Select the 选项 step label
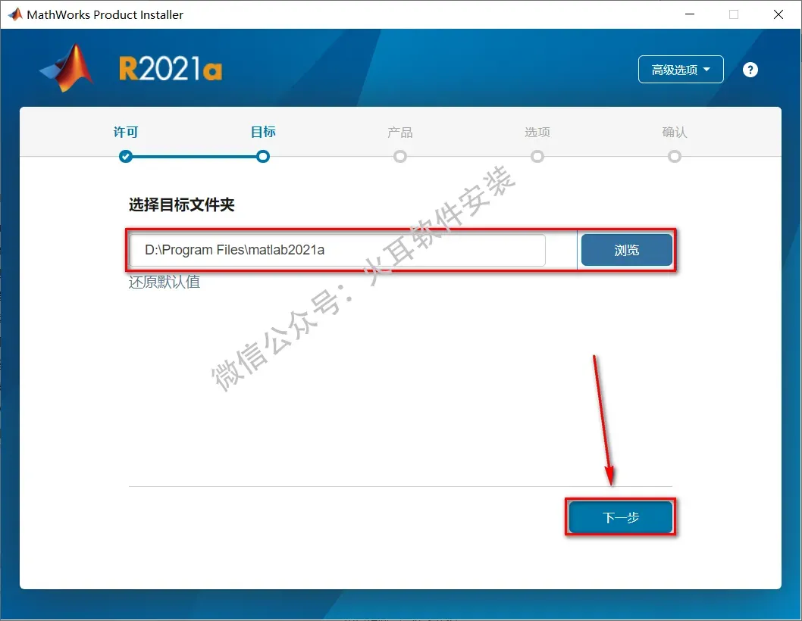Image resolution: width=802 pixels, height=621 pixels. 537,133
